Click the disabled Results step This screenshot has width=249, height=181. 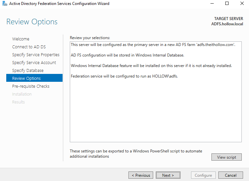[18, 102]
